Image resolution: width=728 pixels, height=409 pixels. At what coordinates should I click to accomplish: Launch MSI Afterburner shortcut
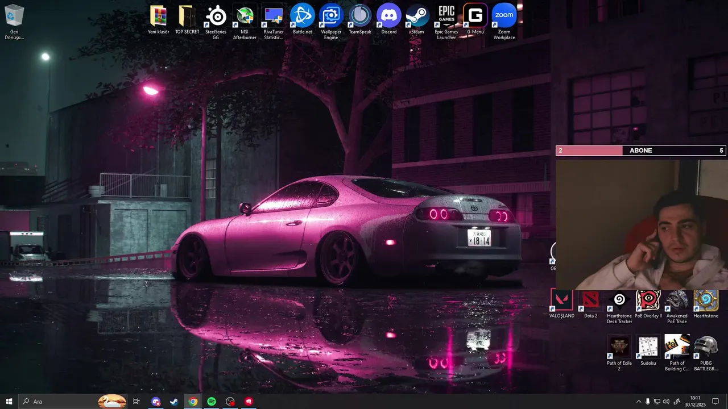point(245,22)
